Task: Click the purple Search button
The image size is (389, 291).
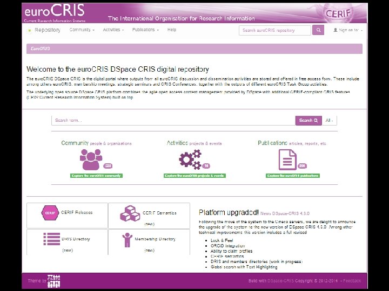Action: click(308, 121)
